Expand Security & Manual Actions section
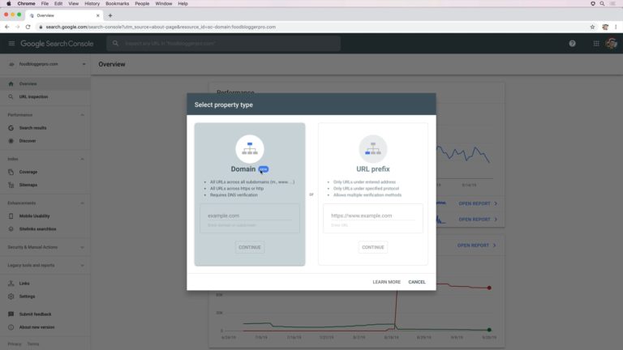This screenshot has height=350, width=623. 82,247
